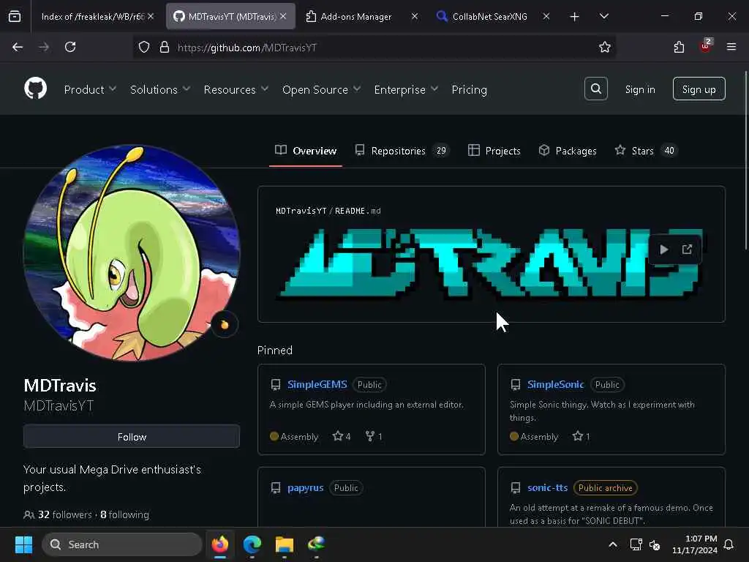Click the page vertical scrollbar
This screenshot has width=749, height=562.
[x=745, y=160]
